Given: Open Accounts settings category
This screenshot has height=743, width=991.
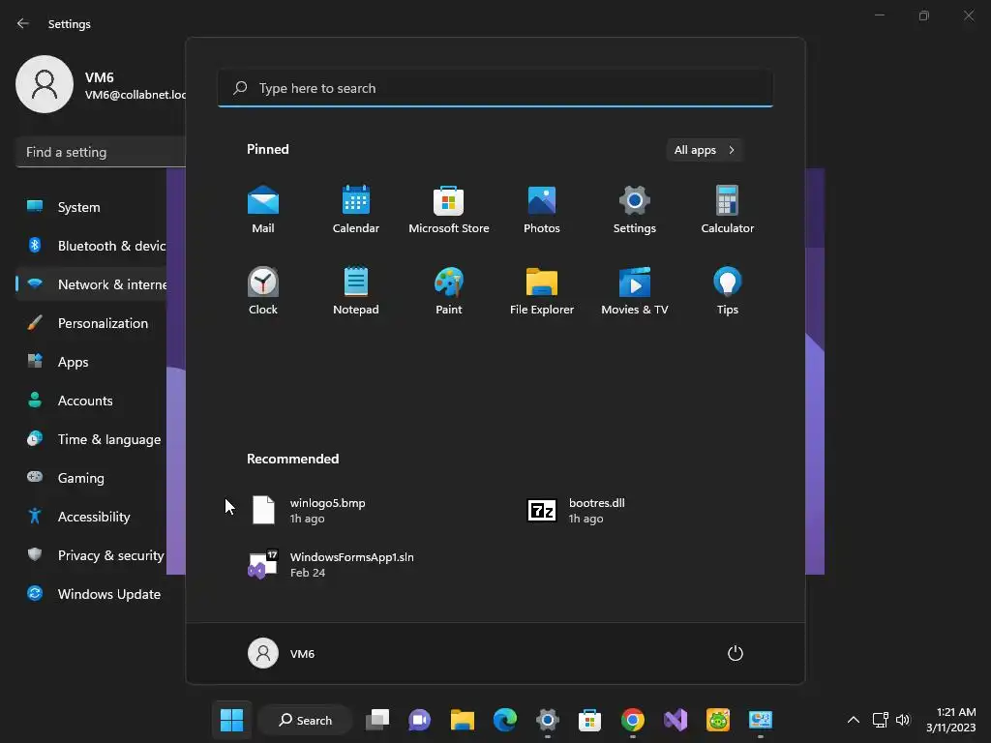Looking at the screenshot, I should coord(92,401).
